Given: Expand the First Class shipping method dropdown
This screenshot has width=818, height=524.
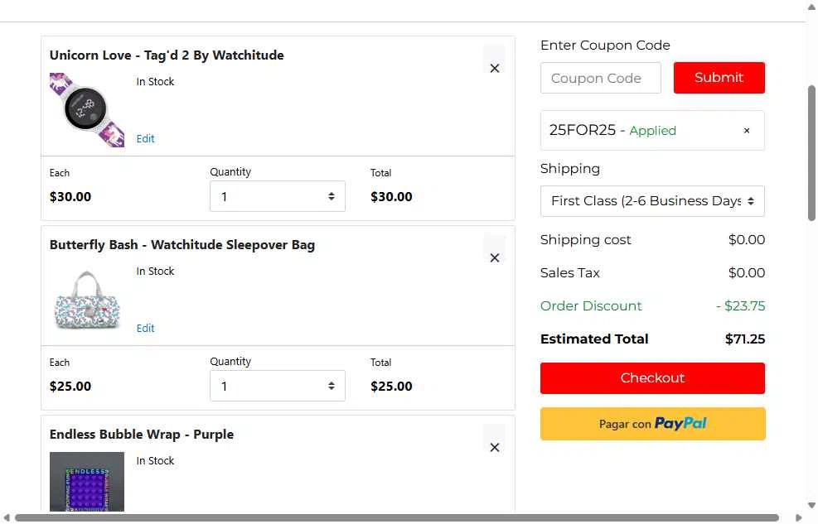Looking at the screenshot, I should pyautogui.click(x=652, y=201).
